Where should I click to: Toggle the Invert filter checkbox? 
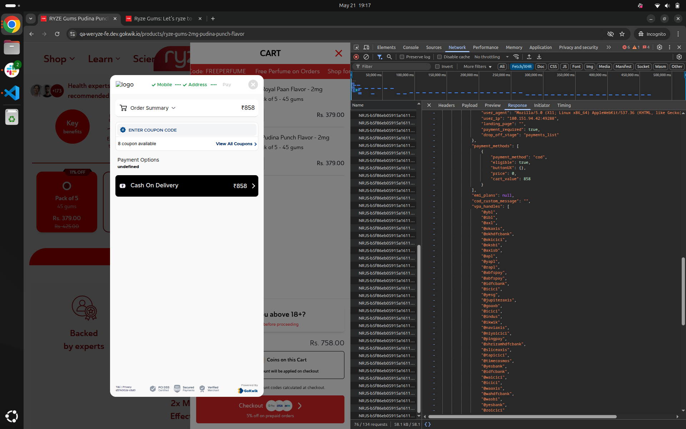(x=437, y=66)
